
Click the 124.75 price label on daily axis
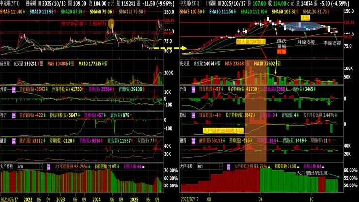tap(349, 23)
